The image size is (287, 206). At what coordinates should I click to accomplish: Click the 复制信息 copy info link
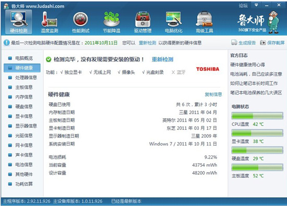(x=213, y=94)
